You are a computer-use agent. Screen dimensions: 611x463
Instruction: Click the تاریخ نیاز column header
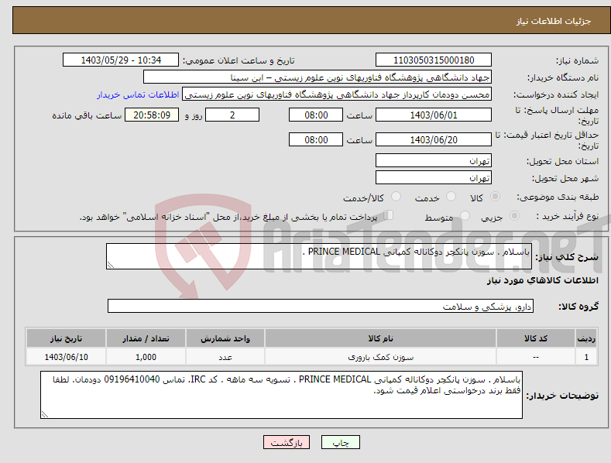(67, 338)
